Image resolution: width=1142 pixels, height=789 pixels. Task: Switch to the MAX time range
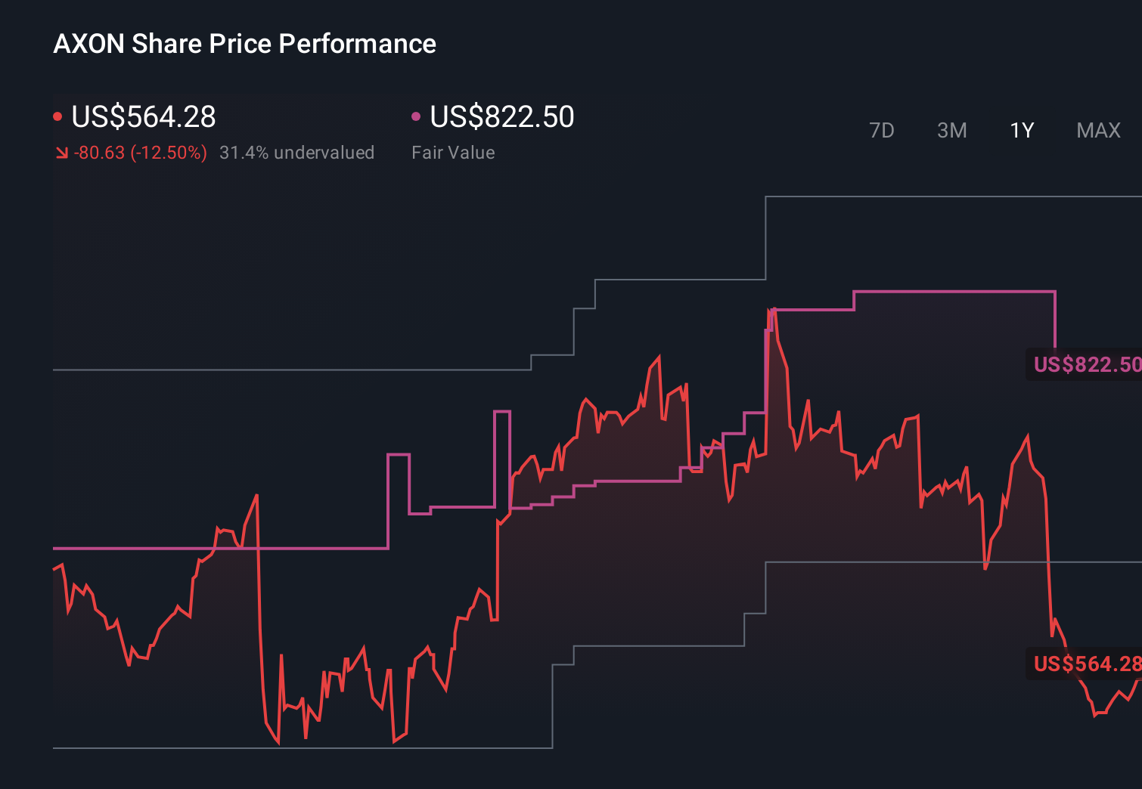tap(1097, 130)
